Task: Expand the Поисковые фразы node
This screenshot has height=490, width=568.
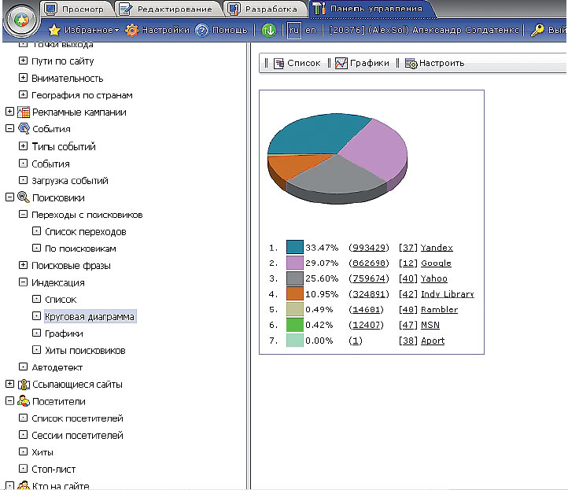Action: coord(24,266)
